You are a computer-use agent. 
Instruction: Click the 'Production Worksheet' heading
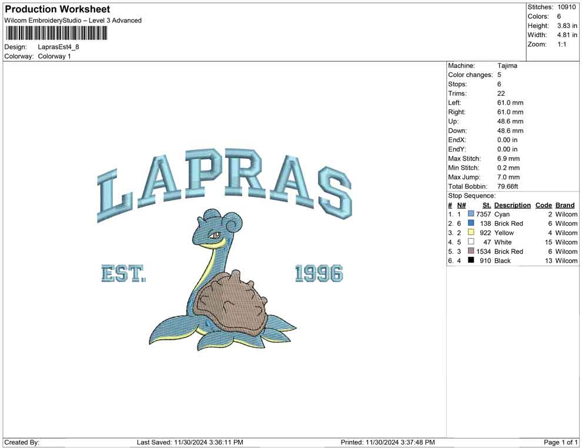pos(58,9)
